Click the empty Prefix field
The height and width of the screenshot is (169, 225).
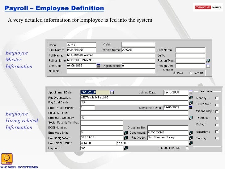(x=138, y=44)
